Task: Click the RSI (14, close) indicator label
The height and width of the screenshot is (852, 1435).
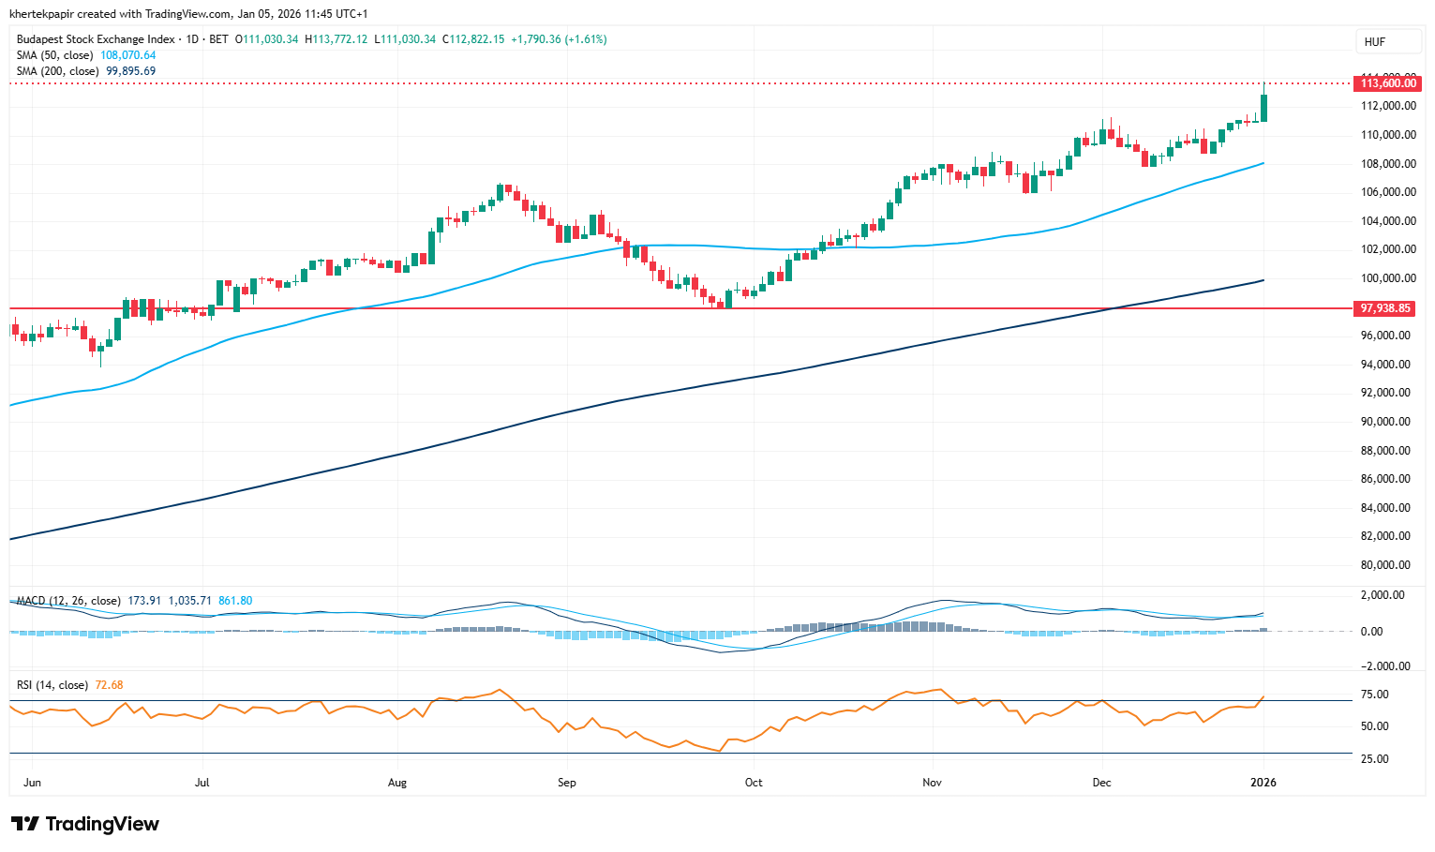Action: (x=52, y=685)
